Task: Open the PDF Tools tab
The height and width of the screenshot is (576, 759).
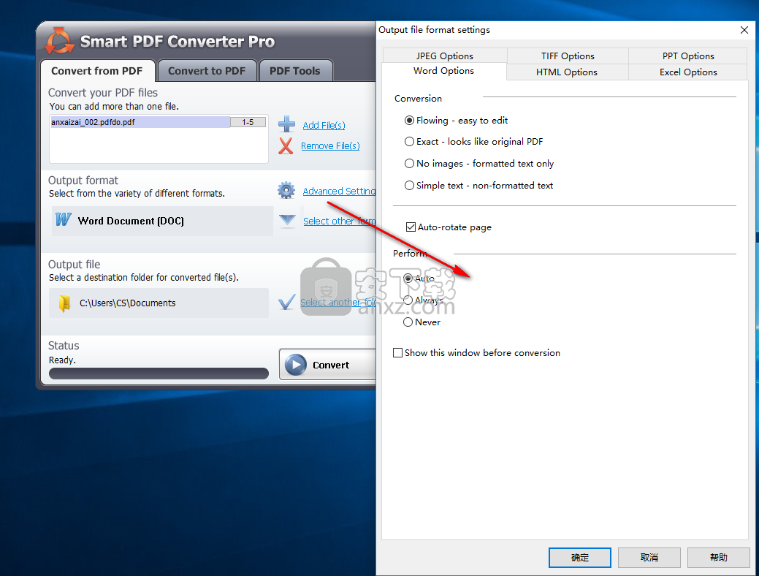Action: tap(295, 71)
